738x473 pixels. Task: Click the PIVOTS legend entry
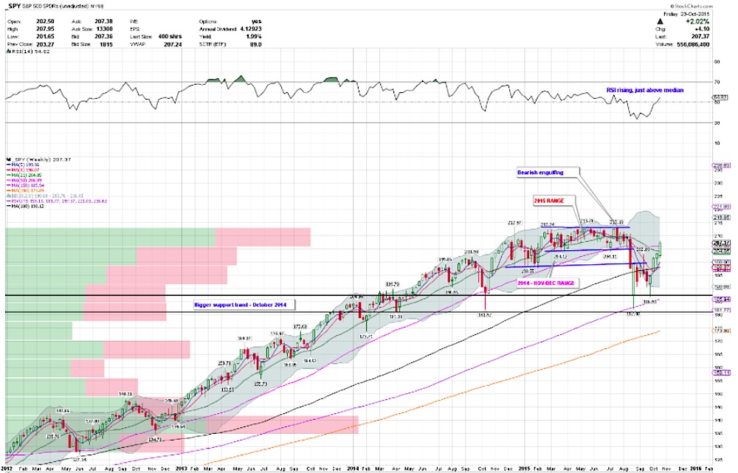click(x=57, y=201)
